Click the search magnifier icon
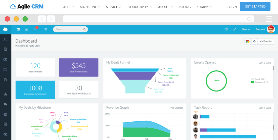 tap(84, 29)
